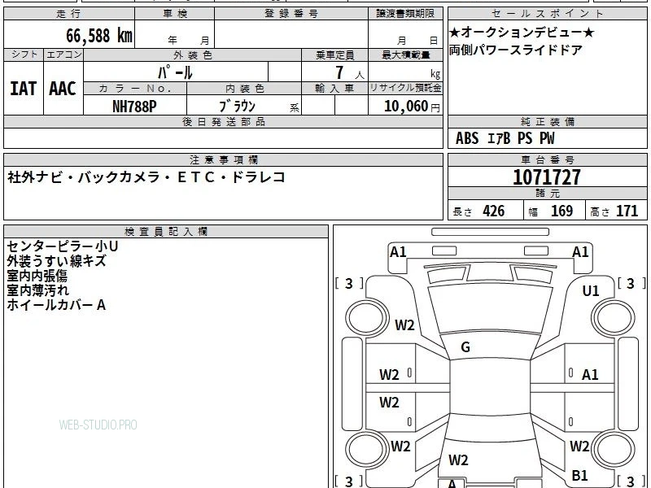Viewport: 651px width, 488px height.
Task: Select the 純正装備 header
Action: (548, 121)
